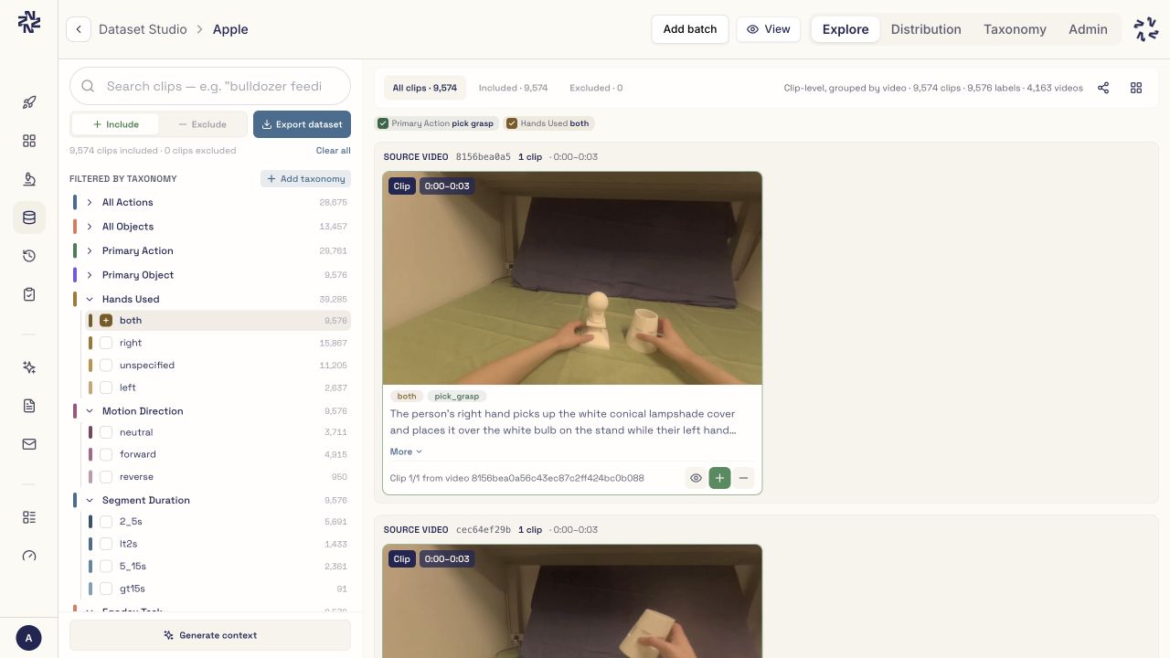Click the spinning logo icon top-right

1146,29
